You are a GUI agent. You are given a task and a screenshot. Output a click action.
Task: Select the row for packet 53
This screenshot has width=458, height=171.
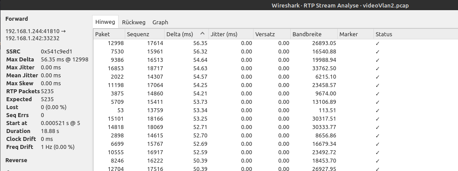coord(275,110)
